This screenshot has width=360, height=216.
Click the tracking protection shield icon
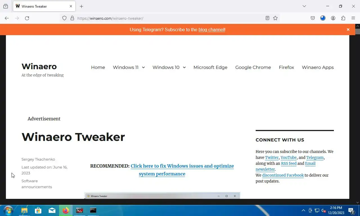pyautogui.click(x=64, y=18)
